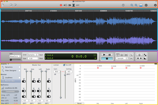Toggle phase invert on the Right channel

tap(49, 81)
